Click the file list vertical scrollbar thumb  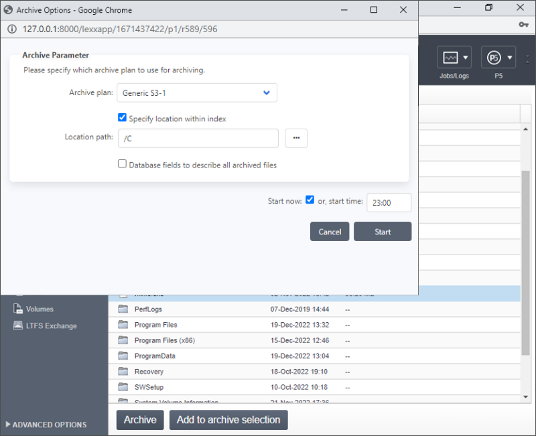point(525,263)
